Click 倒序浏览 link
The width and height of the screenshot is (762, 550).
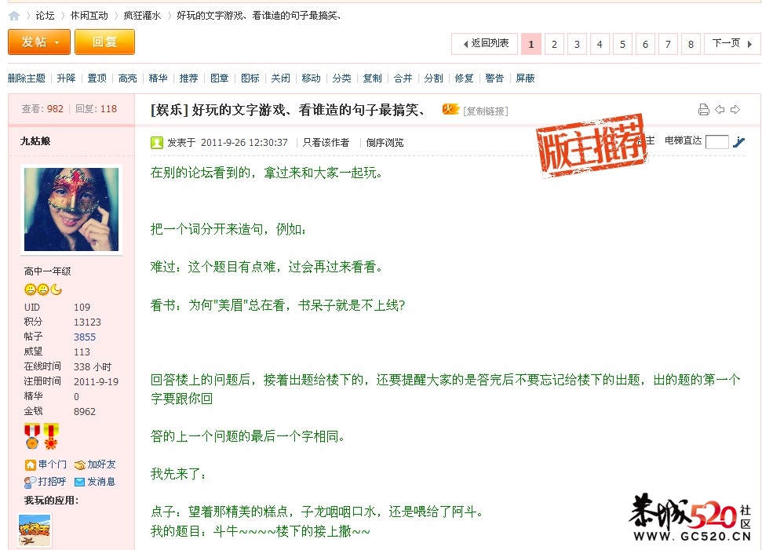click(x=385, y=142)
